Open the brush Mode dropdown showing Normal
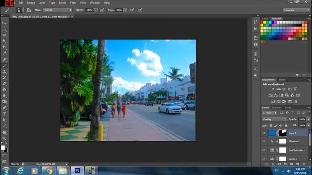 [58, 10]
